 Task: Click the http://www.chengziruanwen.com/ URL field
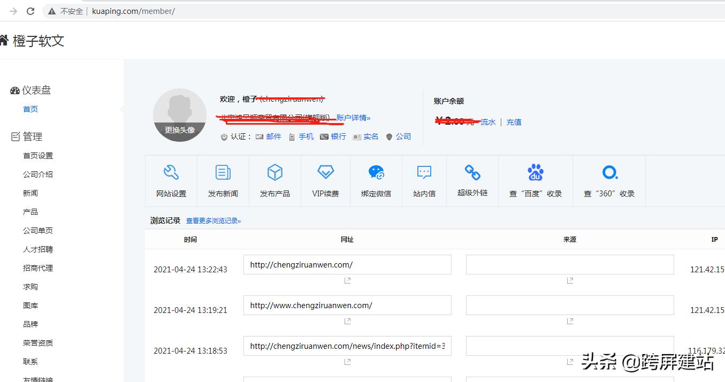point(347,305)
